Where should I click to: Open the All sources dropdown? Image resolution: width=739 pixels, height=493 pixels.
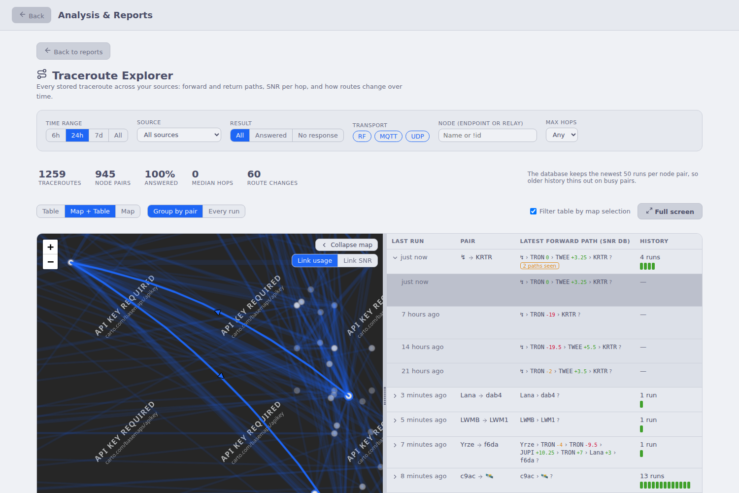179,135
